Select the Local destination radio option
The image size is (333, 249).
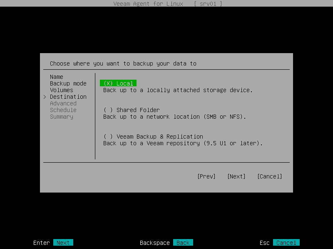pyautogui.click(x=118, y=83)
